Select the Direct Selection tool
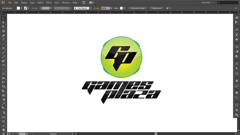The image size is (240, 135). click(x=4, y=22)
